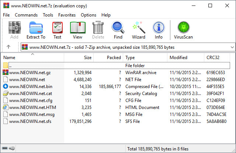Launch the Wizard wand icon
The image size is (236, 153).
[139, 28]
